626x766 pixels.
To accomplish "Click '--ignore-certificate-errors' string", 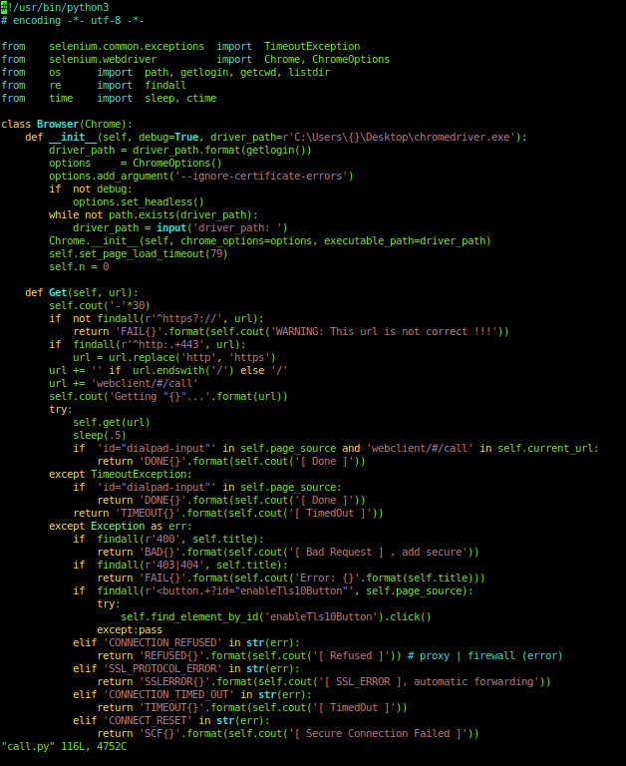I will point(261,176).
